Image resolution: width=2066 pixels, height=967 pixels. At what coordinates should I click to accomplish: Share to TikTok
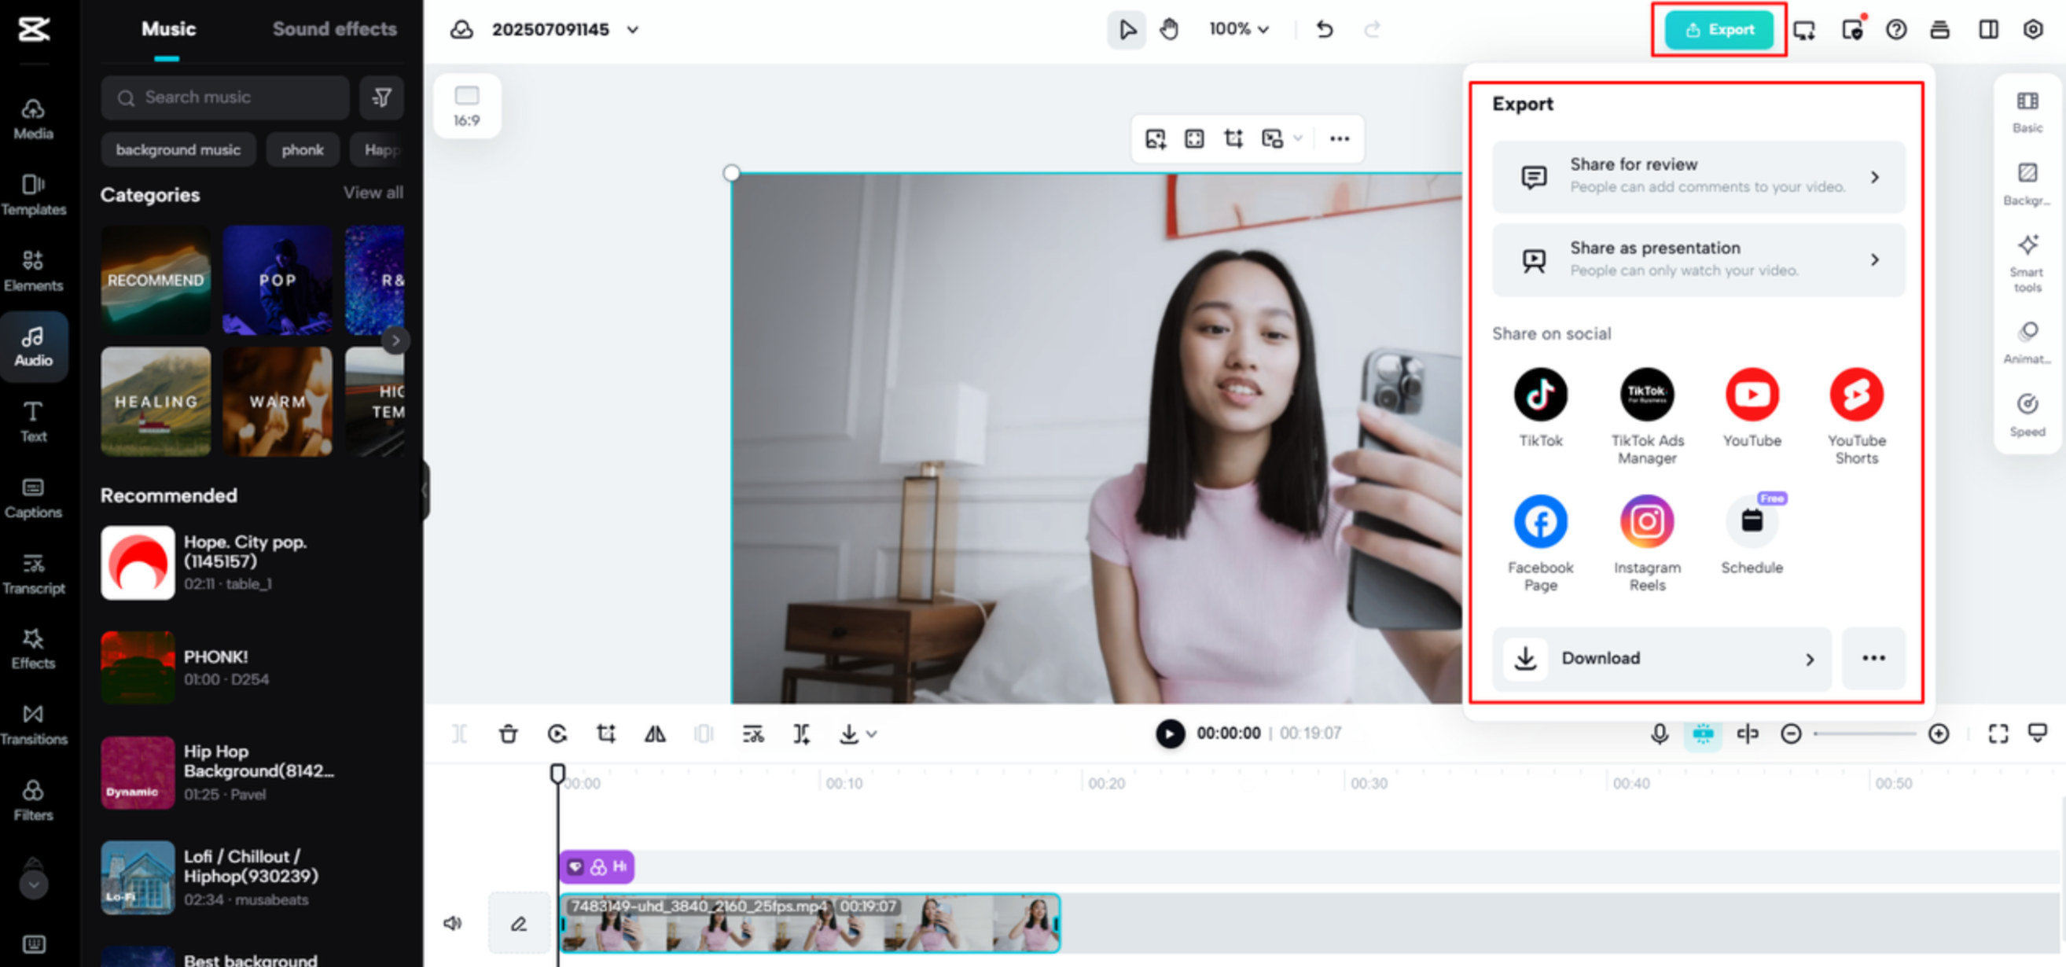tap(1540, 408)
